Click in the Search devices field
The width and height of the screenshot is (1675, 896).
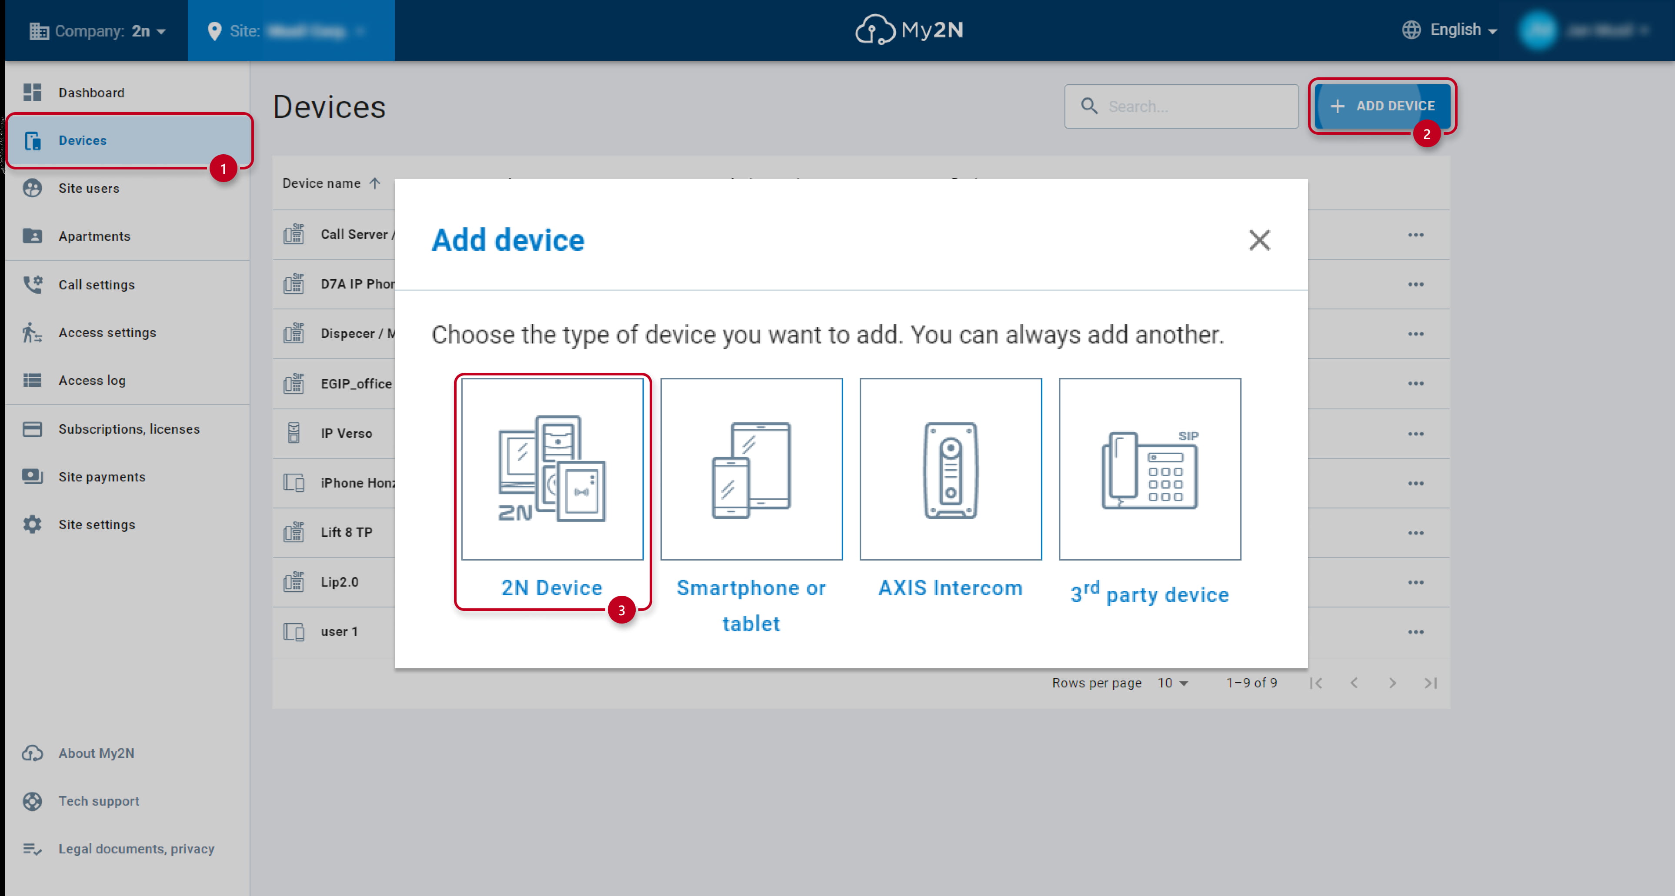click(x=1181, y=106)
